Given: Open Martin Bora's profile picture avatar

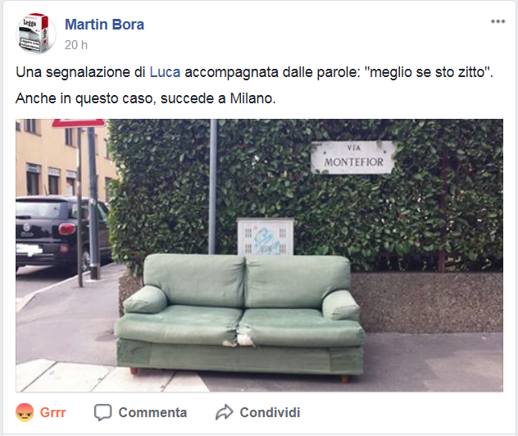Looking at the screenshot, I should [36, 34].
